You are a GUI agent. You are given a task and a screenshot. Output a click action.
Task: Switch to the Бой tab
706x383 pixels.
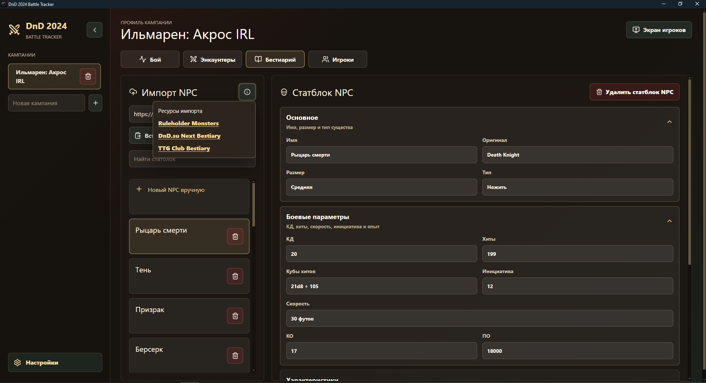pos(150,59)
